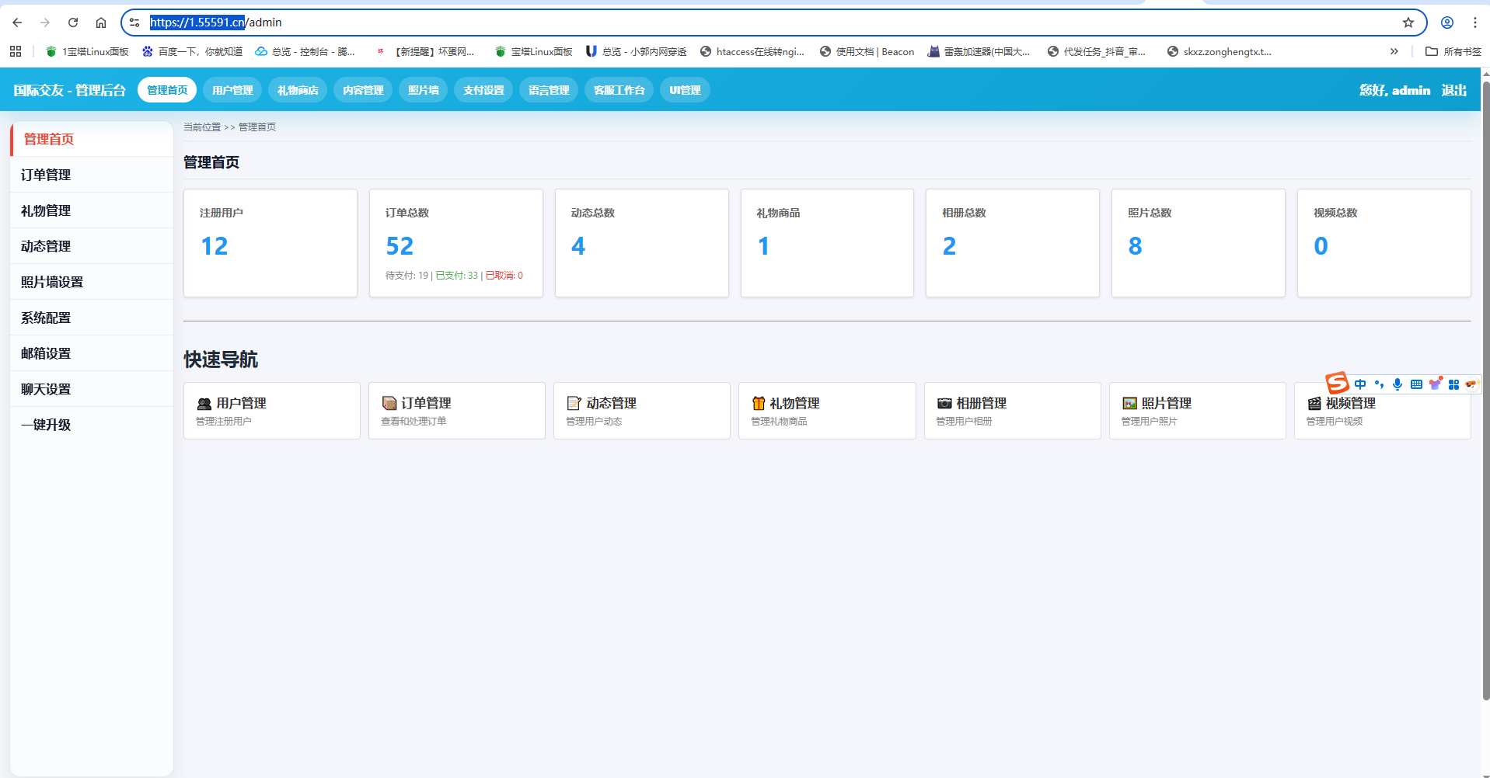Click the video management clapperboard icon
This screenshot has height=778, width=1490.
(x=1314, y=404)
